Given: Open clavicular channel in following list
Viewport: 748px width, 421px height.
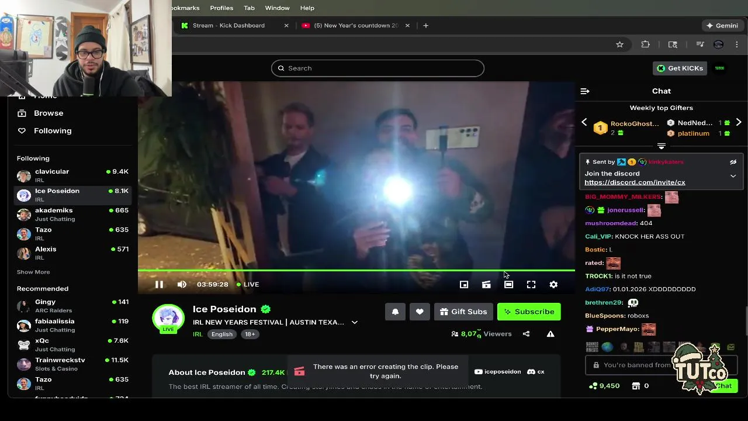Looking at the screenshot, I should pos(72,175).
